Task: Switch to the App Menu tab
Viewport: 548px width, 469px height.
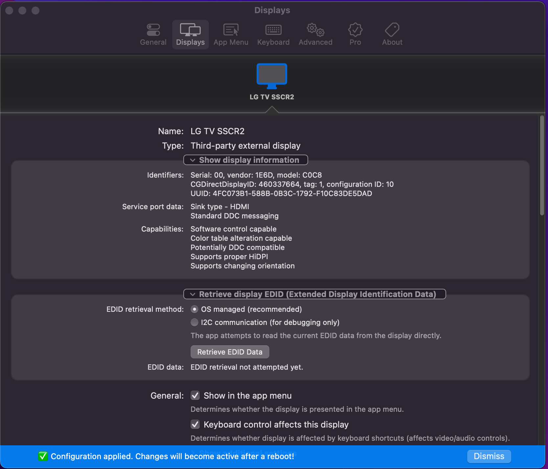Action: [x=231, y=35]
